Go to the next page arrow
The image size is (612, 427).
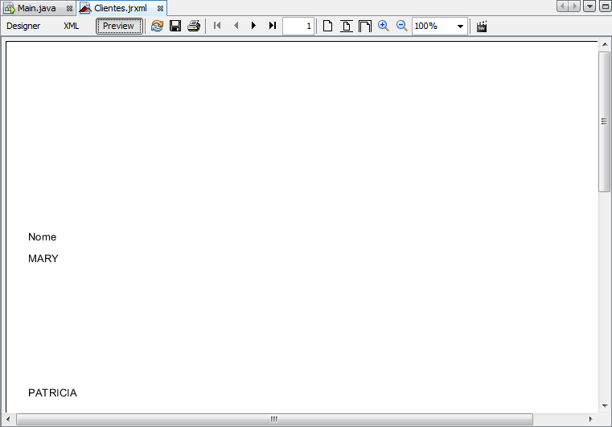click(x=254, y=26)
